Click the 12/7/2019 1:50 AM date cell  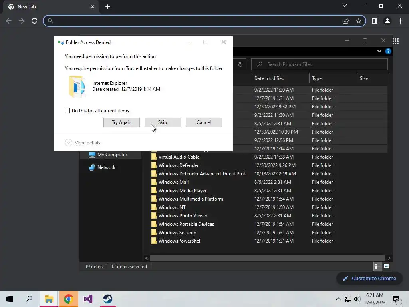[274, 207]
